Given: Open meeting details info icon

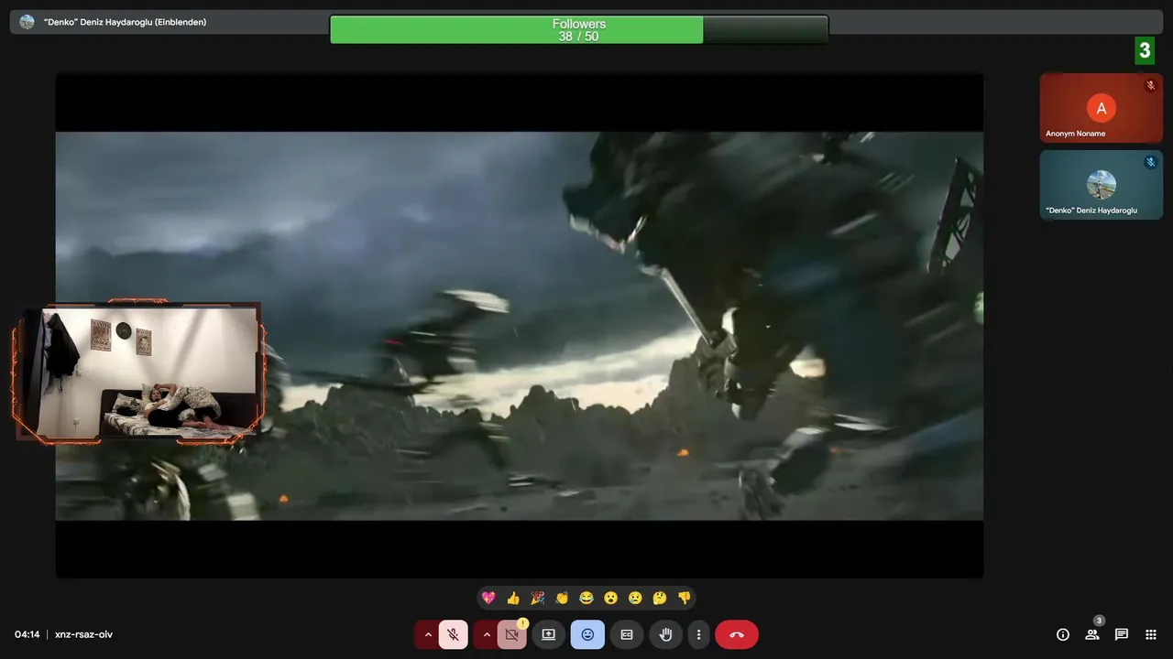Looking at the screenshot, I should pos(1063,634).
